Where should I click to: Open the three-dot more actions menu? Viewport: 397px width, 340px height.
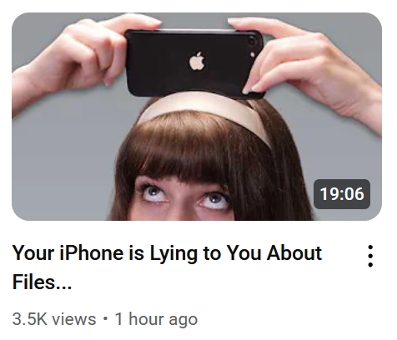[x=370, y=256]
